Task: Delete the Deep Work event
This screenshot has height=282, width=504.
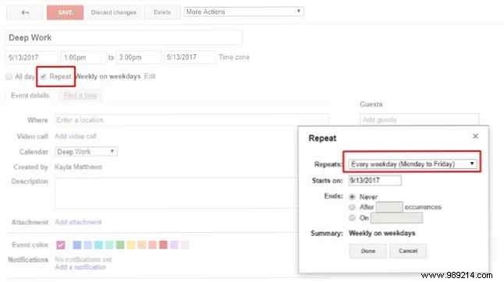Action: pos(161,12)
